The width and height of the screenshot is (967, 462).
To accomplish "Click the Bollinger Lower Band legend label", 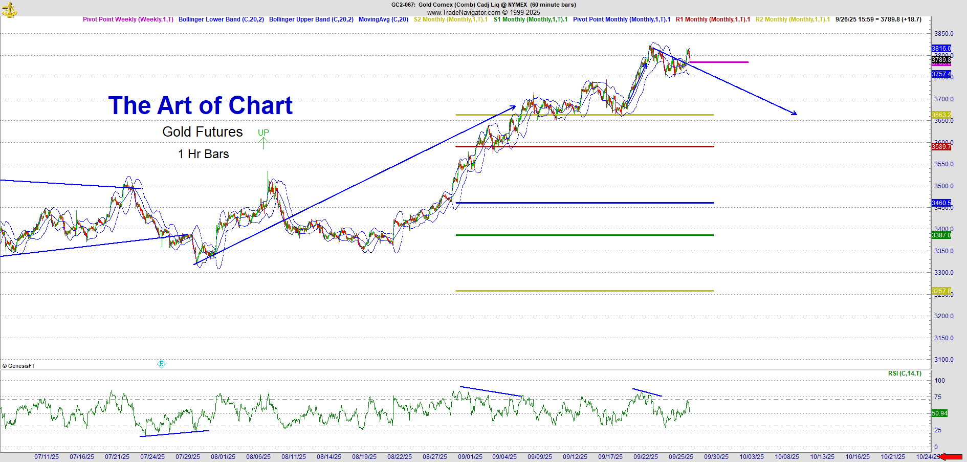I will (221, 19).
